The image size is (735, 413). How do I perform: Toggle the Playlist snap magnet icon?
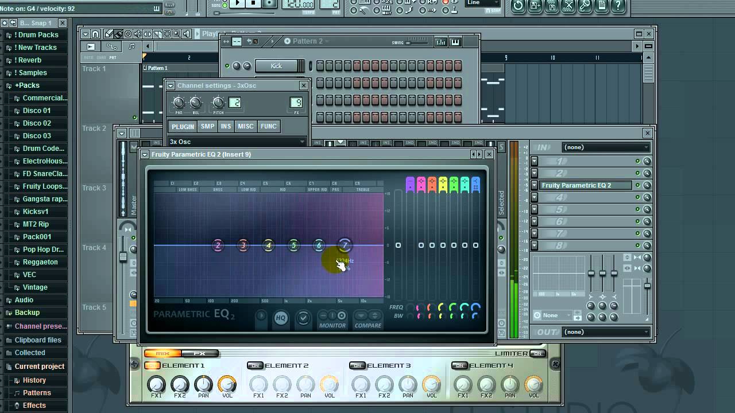point(95,34)
